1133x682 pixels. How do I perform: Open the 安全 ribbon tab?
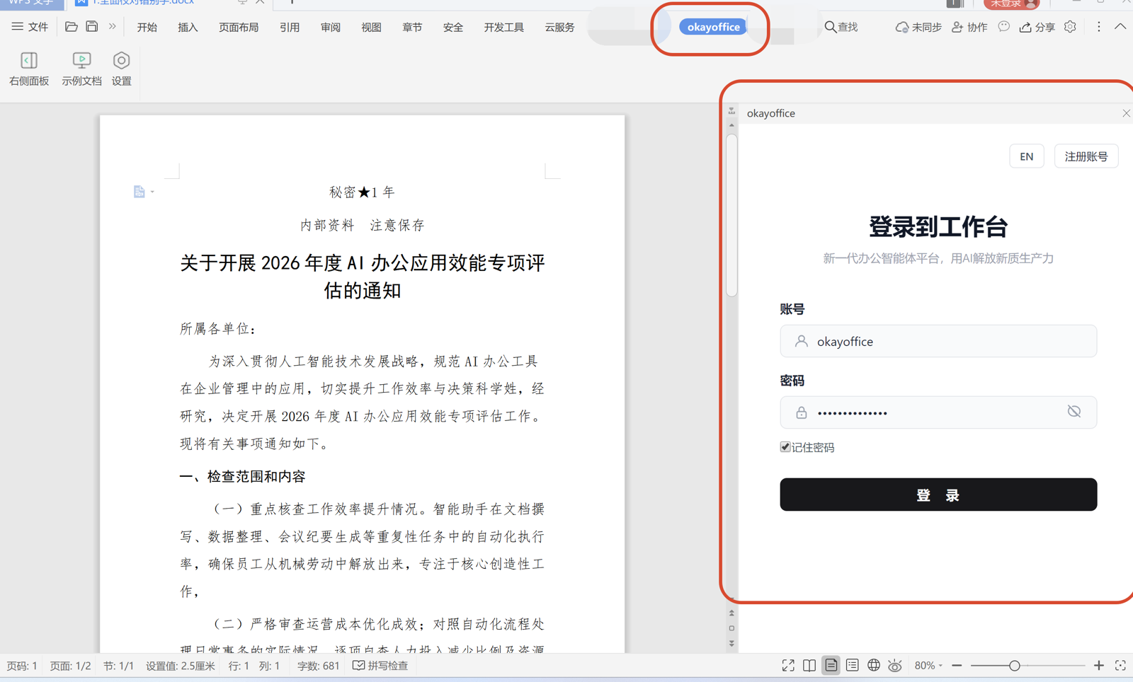point(453,27)
